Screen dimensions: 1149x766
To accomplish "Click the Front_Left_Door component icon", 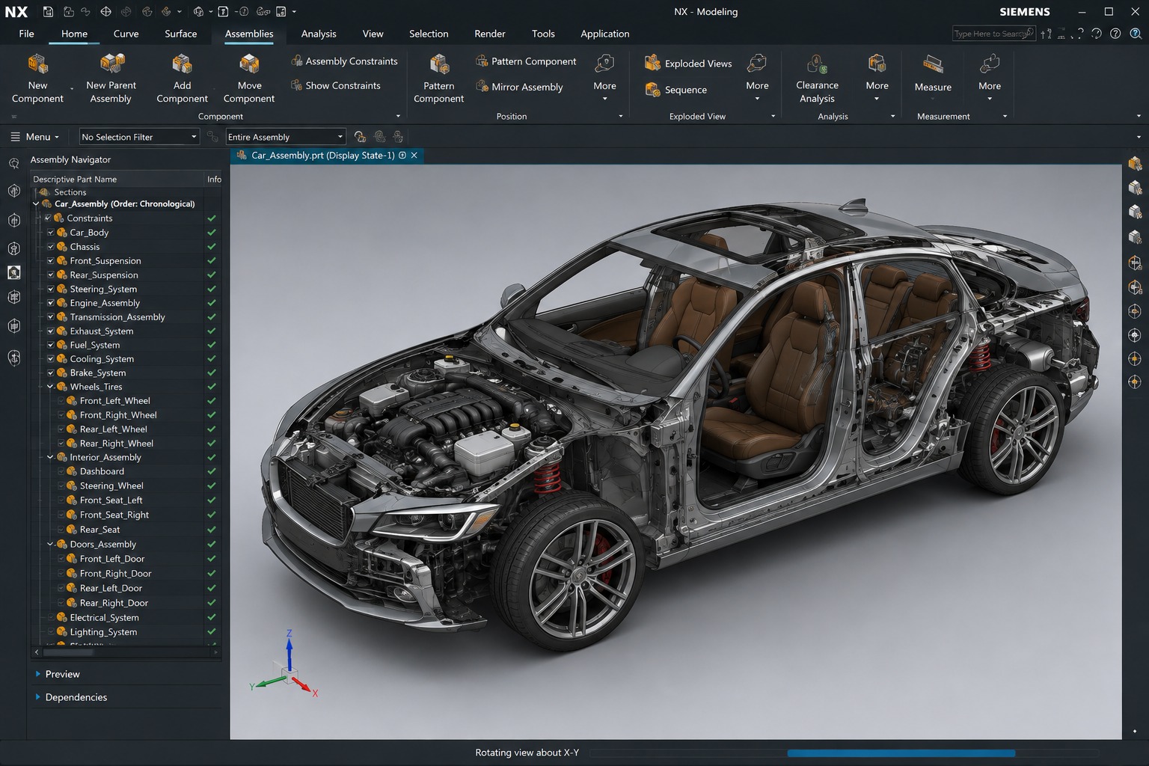I will pyautogui.click(x=72, y=559).
